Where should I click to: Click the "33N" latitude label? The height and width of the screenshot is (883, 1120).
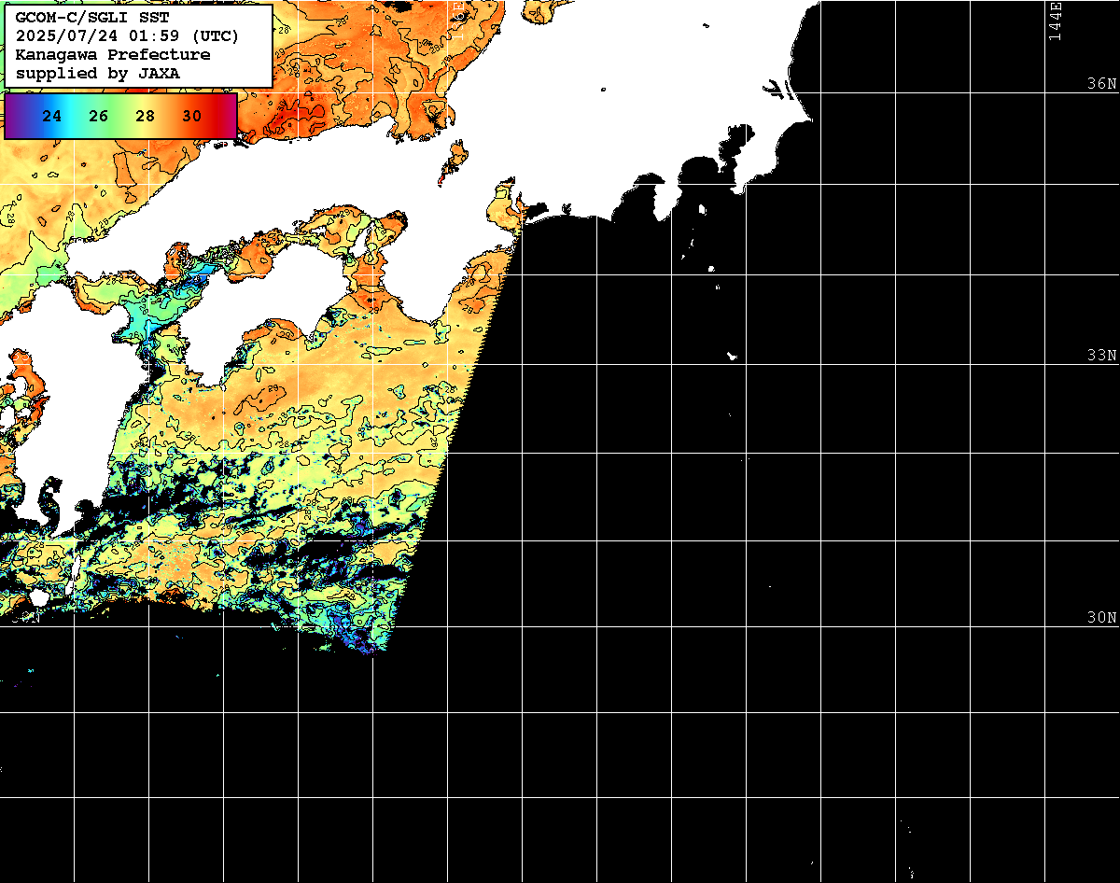[1102, 355]
